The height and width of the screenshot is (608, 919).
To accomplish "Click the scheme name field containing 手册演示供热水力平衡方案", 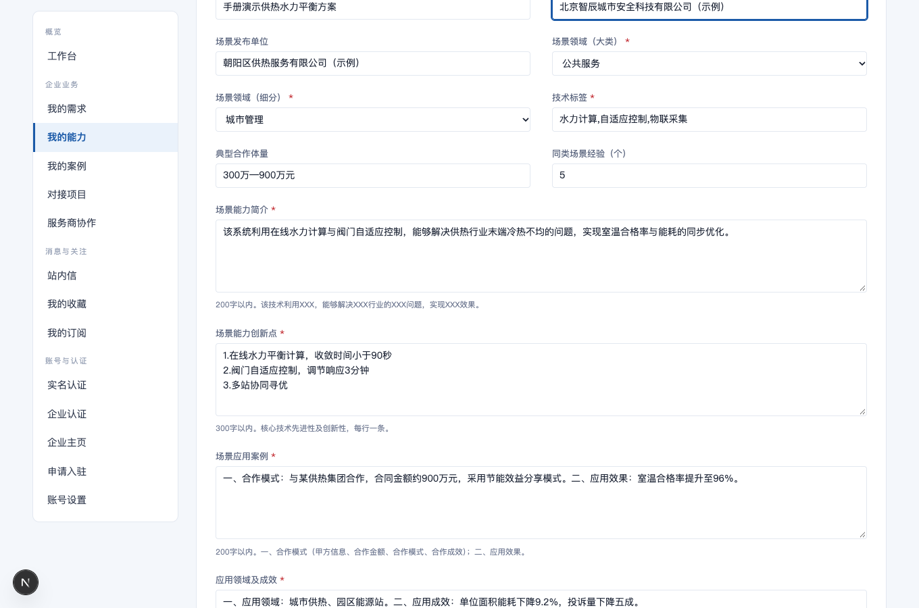I will 373,8.
